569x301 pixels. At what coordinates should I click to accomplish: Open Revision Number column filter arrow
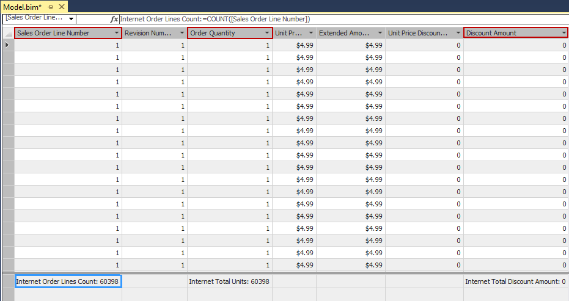182,33
